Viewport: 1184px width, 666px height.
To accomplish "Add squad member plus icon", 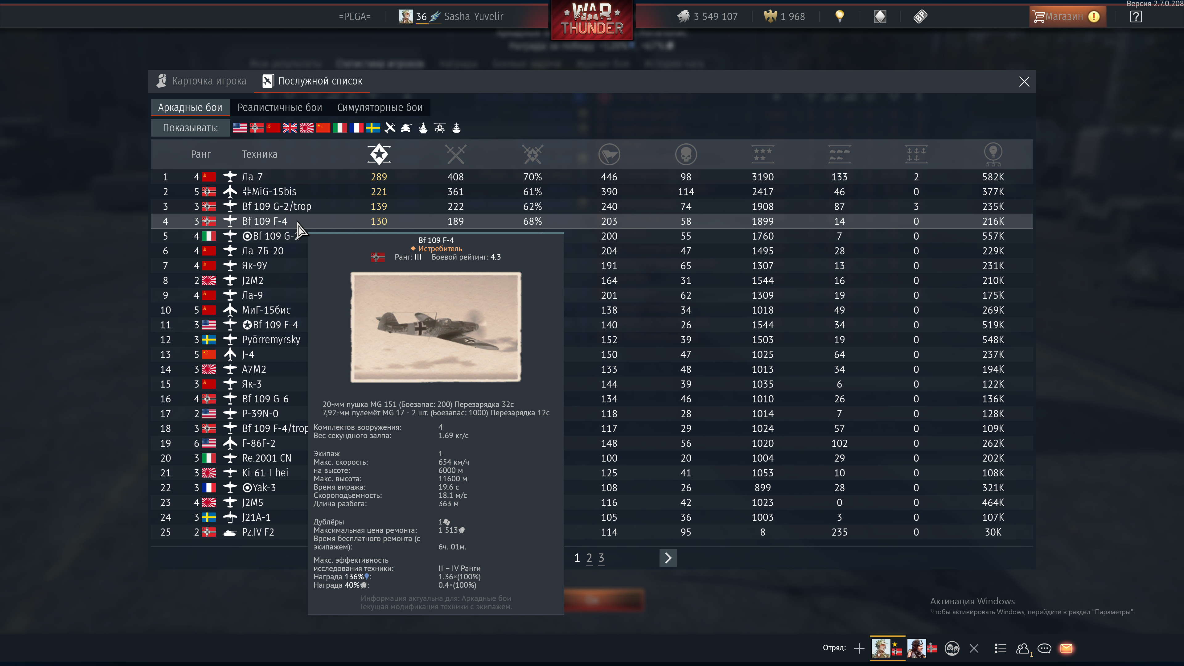I will click(x=859, y=648).
